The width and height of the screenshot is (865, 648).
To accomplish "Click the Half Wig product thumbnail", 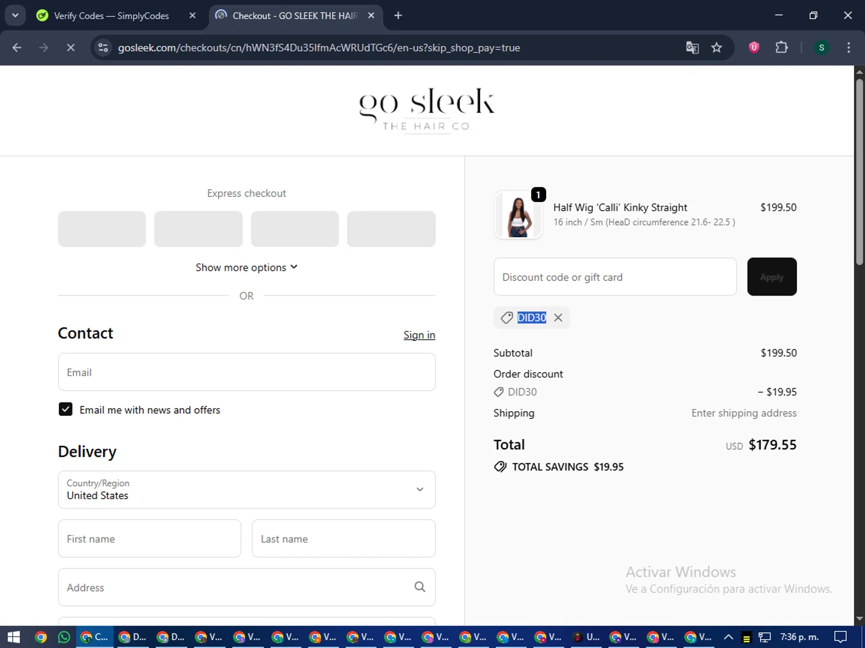I will [x=518, y=215].
